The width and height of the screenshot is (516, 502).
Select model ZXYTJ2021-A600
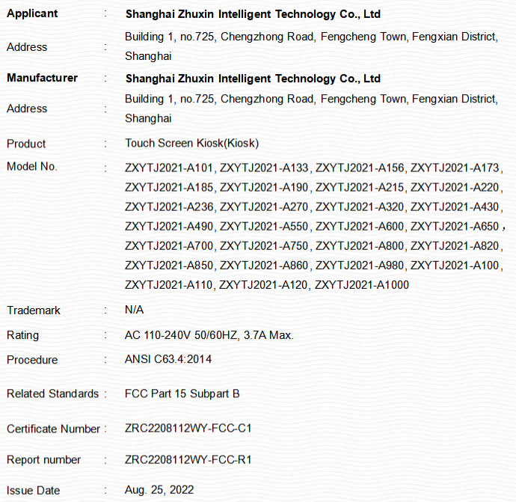(360, 227)
